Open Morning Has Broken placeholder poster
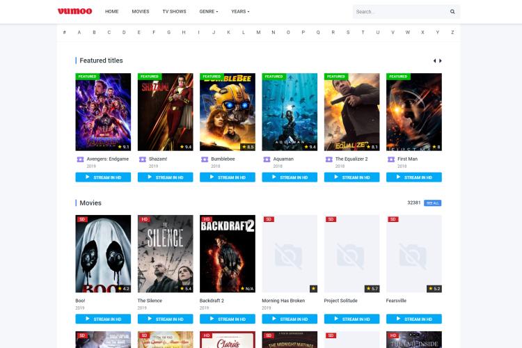 (290, 254)
